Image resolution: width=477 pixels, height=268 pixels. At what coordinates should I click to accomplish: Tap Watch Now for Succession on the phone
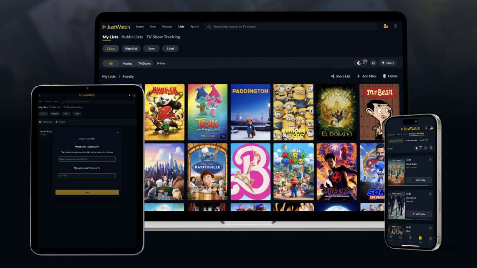(x=419, y=214)
